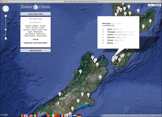Pan the map left with the left arrow
Screen dimensions: 162x117
click(x=4, y=9)
